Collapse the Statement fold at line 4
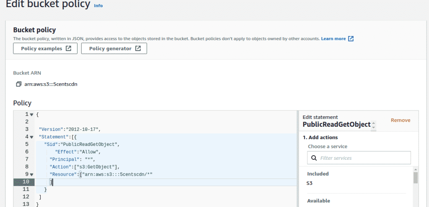Viewport: 429px width, 207px height. point(31,137)
